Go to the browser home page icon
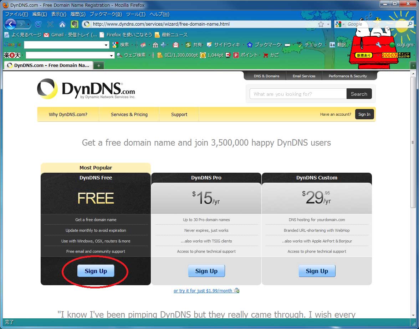 click(x=62, y=24)
